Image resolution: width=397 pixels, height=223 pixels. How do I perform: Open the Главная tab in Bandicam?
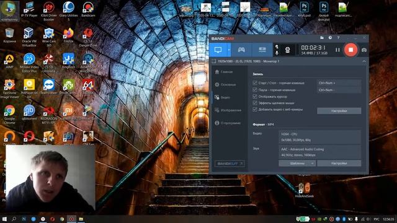pos(224,72)
